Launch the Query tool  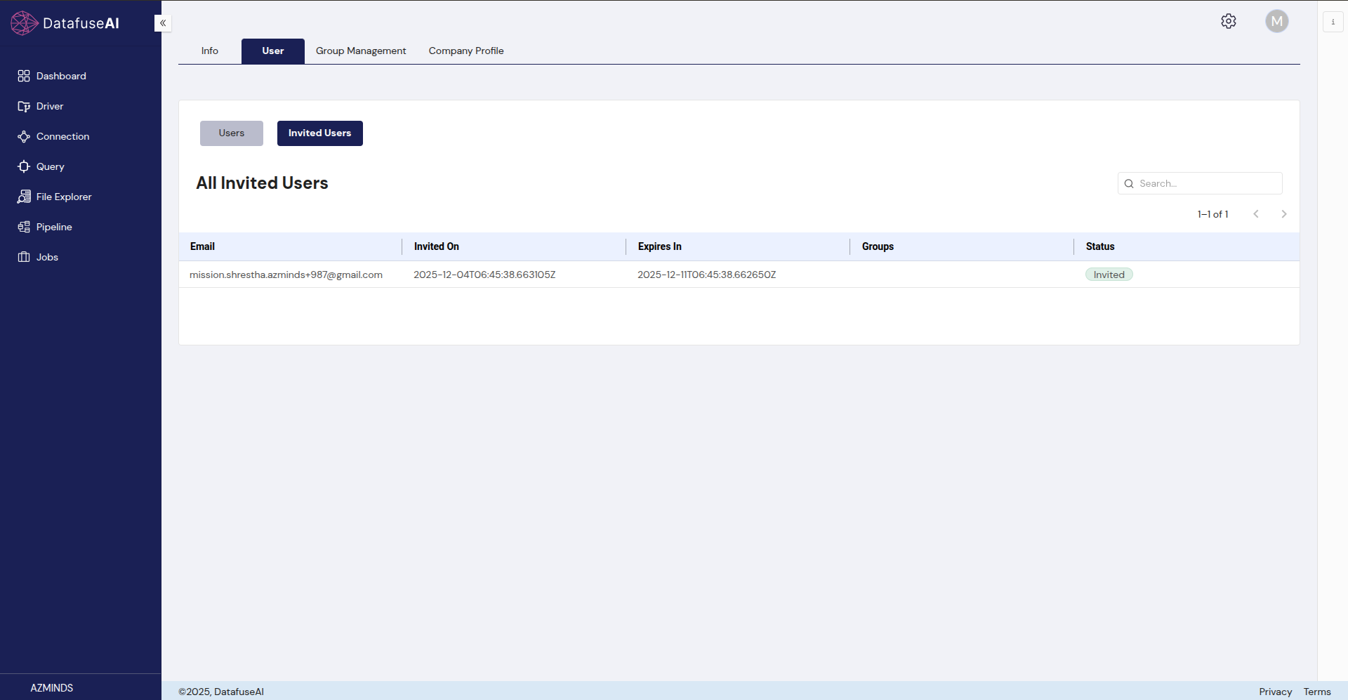click(50, 166)
